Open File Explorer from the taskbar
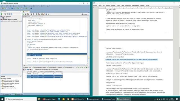 pyautogui.click(x=39, y=99)
